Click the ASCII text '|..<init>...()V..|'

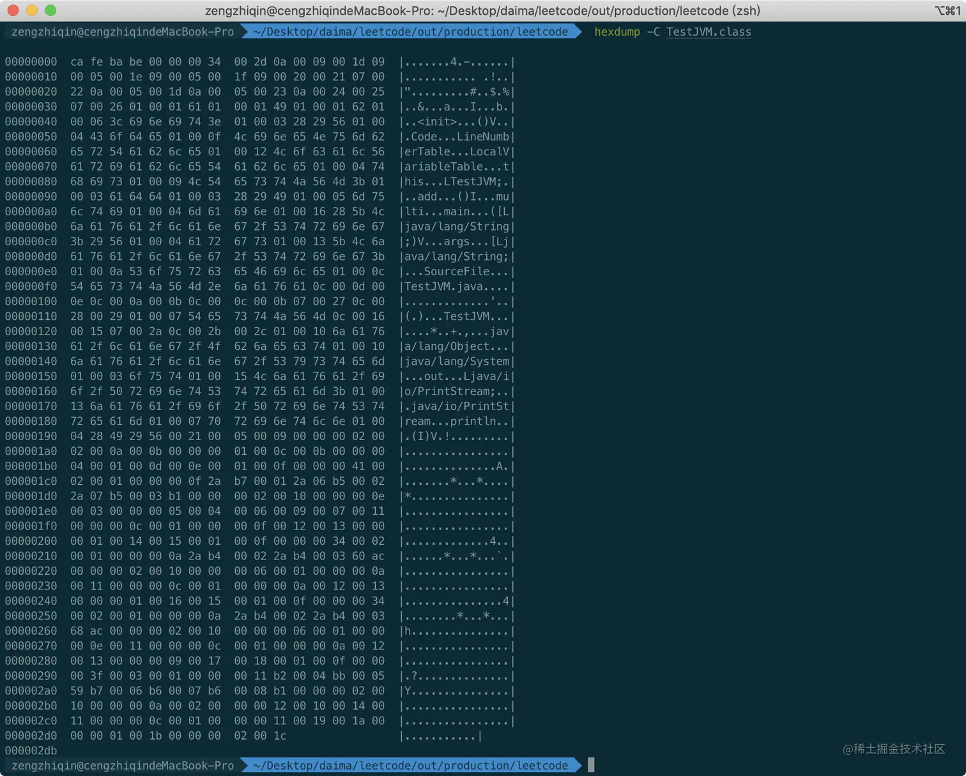coord(457,121)
